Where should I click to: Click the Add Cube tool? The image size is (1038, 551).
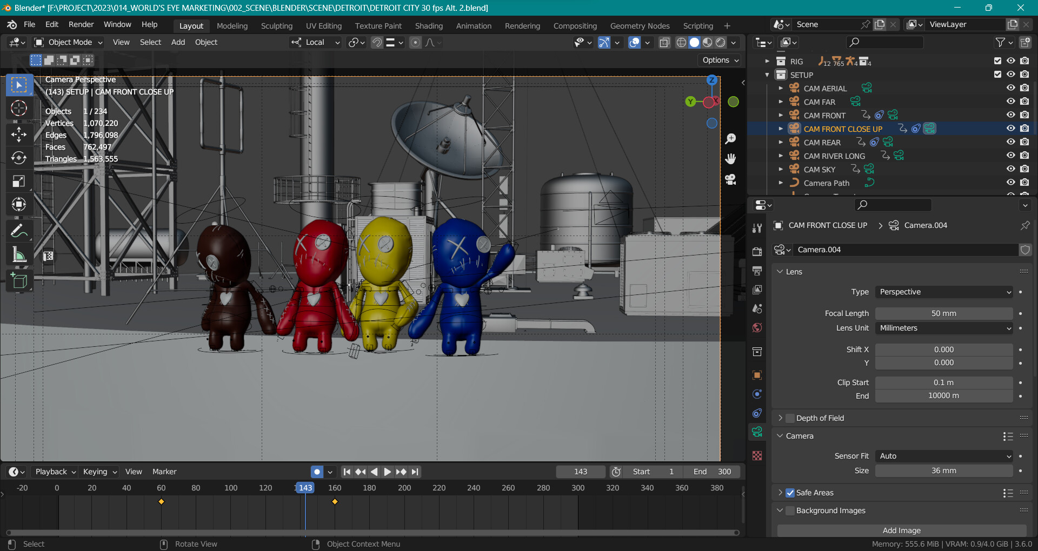coord(19,281)
